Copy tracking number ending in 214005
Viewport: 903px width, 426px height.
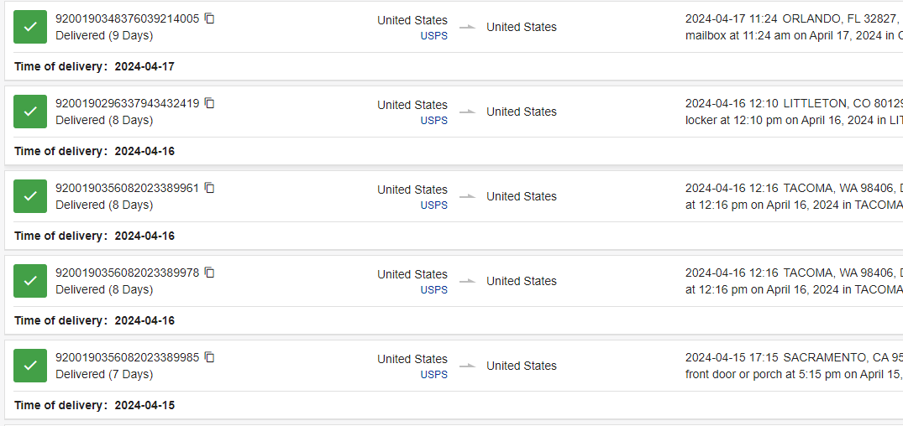(x=210, y=18)
